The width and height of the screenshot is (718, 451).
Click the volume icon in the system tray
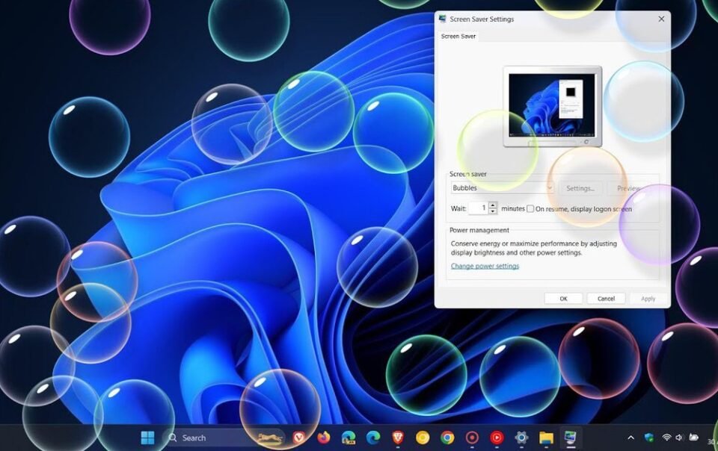pos(678,438)
